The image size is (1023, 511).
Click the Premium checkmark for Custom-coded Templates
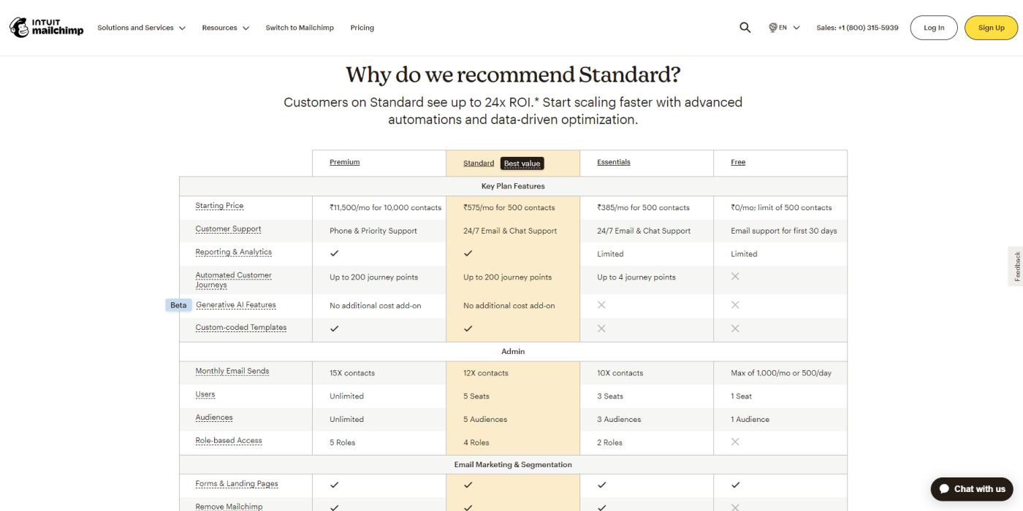click(x=335, y=328)
